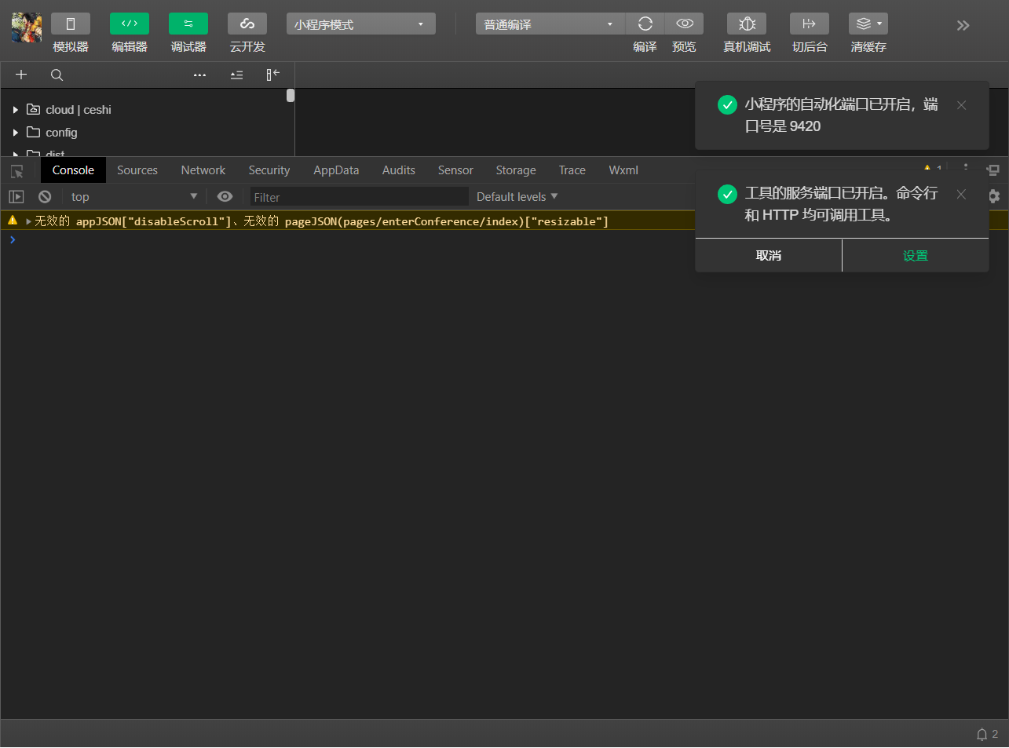The height and width of the screenshot is (748, 1009).
Task: Open devtools settings gear
Action: [994, 196]
